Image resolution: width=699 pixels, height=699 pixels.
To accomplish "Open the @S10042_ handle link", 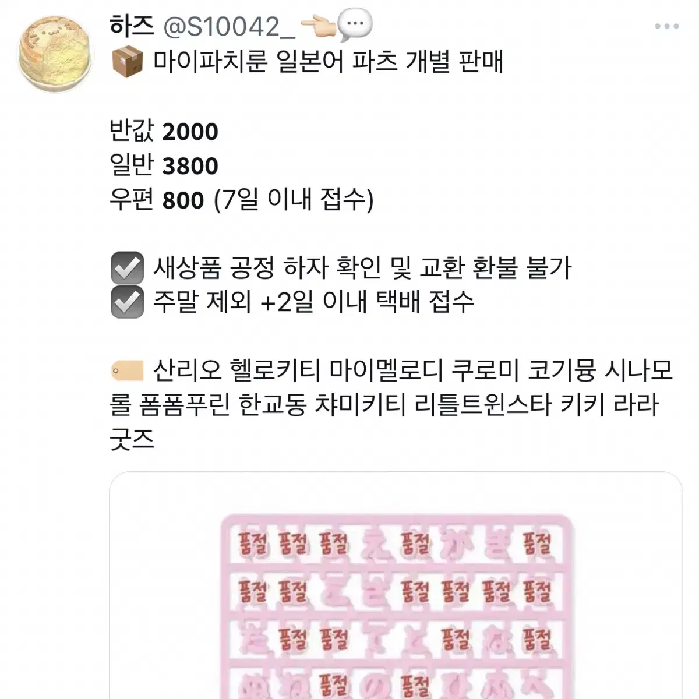I will (228, 27).
